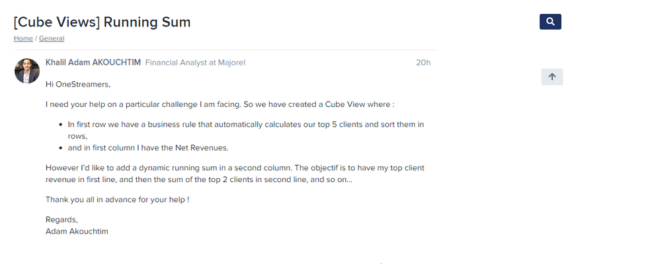Open the General category breadcrumb link
Viewport: 648px width, 264px height.
(52, 38)
